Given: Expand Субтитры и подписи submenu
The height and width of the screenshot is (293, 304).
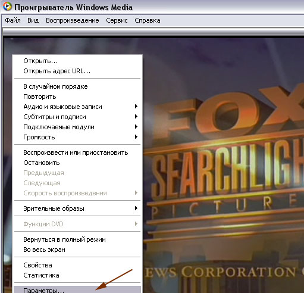Looking at the screenshot, I should click(x=77, y=117).
